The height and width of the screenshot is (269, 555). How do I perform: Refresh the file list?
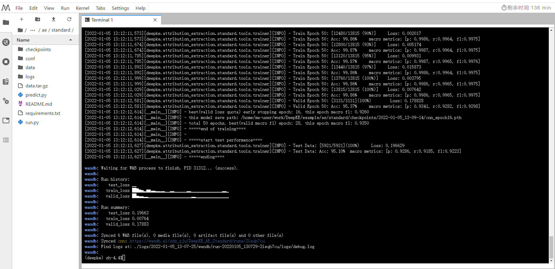point(69,19)
